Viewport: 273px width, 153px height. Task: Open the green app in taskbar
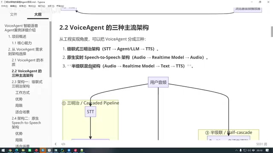click(x=29, y=150)
